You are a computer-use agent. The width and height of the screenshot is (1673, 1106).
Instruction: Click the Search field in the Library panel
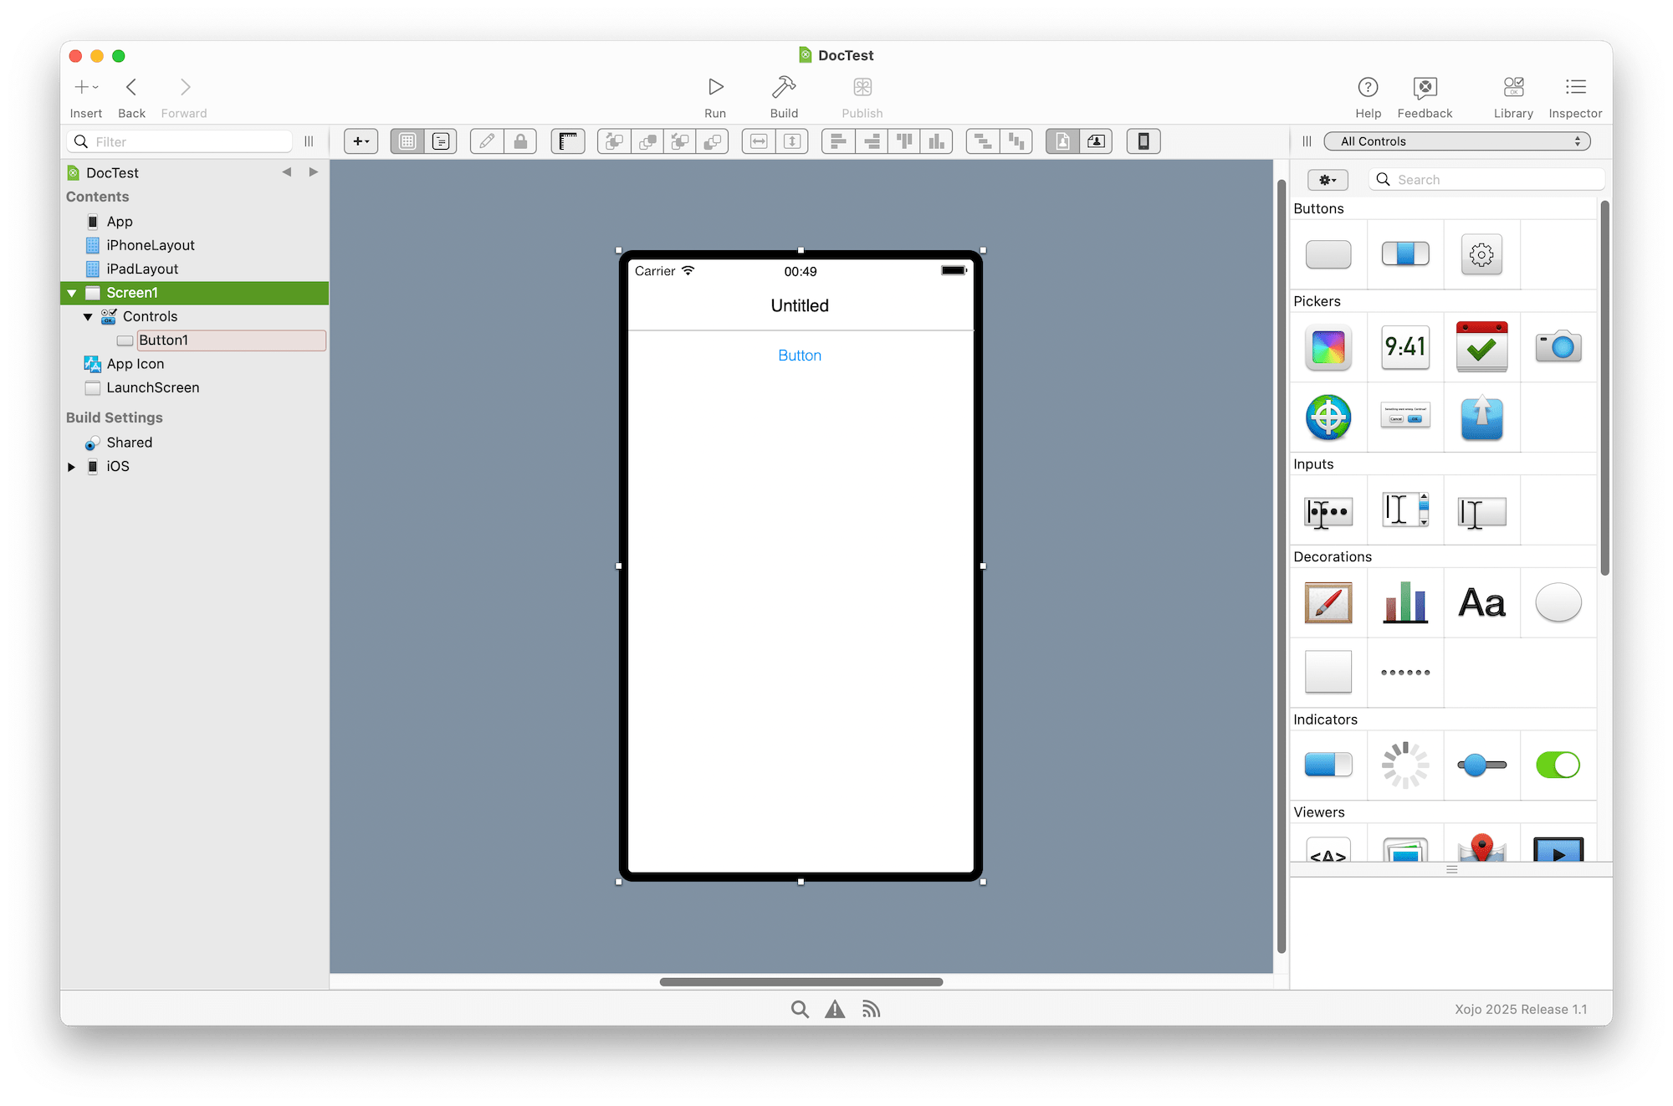1486,179
